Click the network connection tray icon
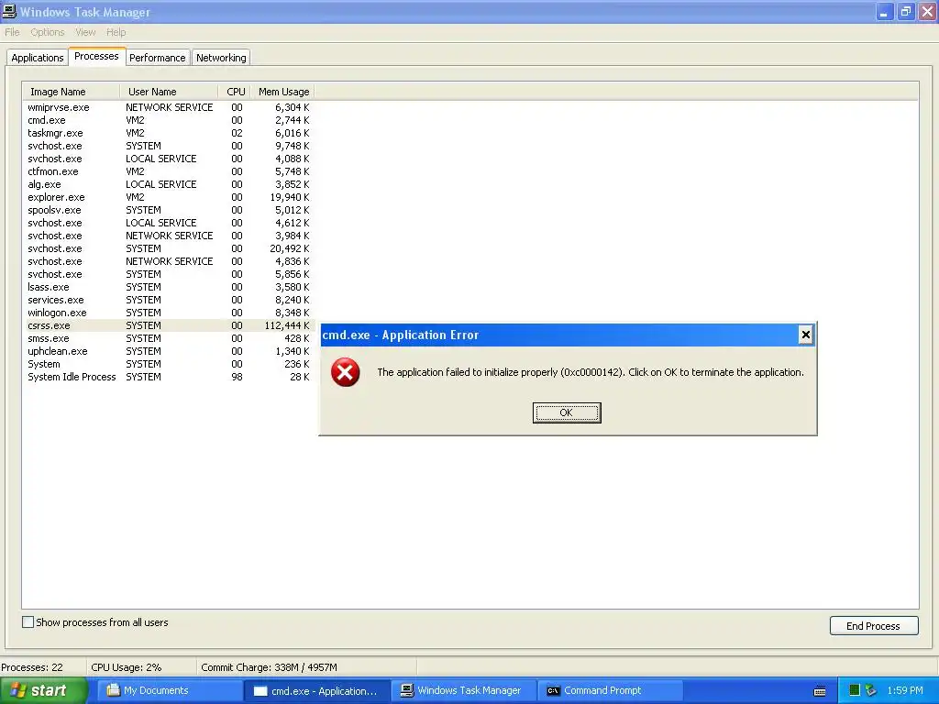Viewport: 939px width, 704px height. point(871,690)
